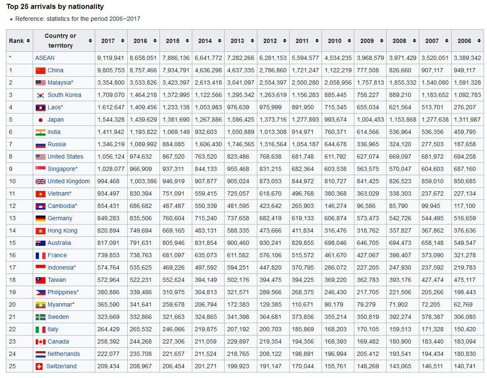Click the Russia flag icon

[x=40, y=145]
